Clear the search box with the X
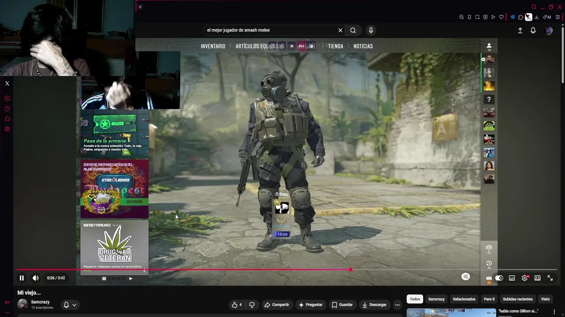The width and height of the screenshot is (565, 317). 340,30
